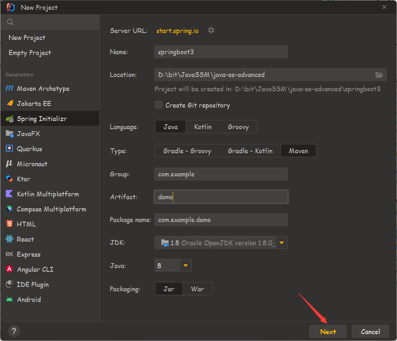Select Kotlin as the language
The height and width of the screenshot is (341, 397).
[203, 127]
